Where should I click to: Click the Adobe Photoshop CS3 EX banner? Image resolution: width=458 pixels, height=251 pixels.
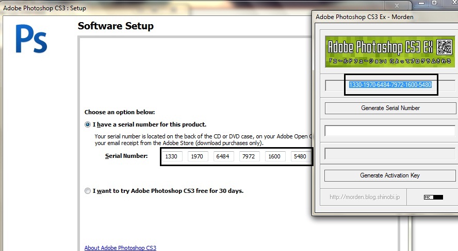[390, 51]
